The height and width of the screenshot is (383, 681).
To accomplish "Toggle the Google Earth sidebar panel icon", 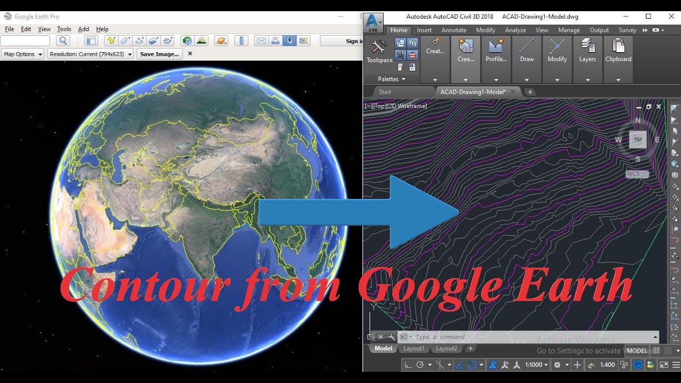I will point(91,40).
